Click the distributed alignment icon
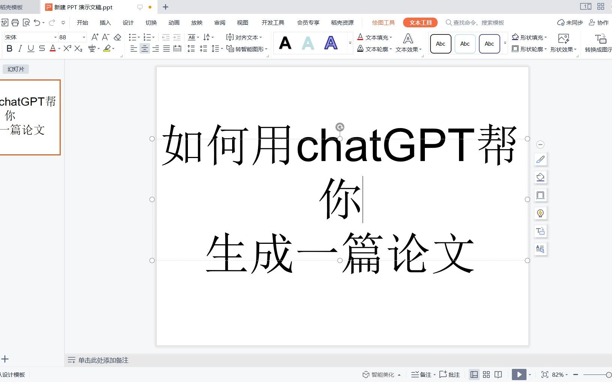The image size is (612, 382). pos(177,49)
